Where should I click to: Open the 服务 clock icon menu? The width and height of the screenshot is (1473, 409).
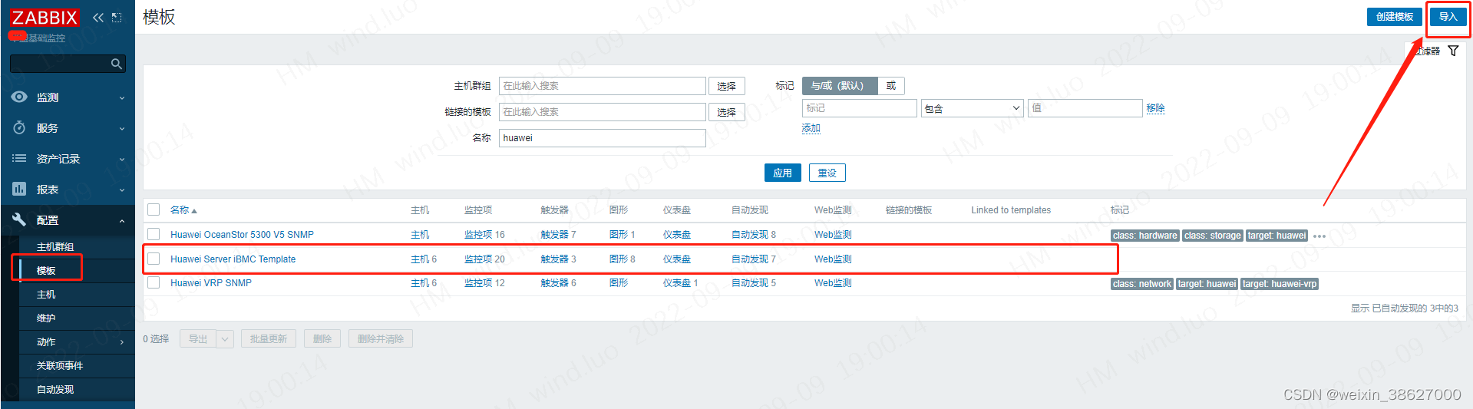(19, 128)
